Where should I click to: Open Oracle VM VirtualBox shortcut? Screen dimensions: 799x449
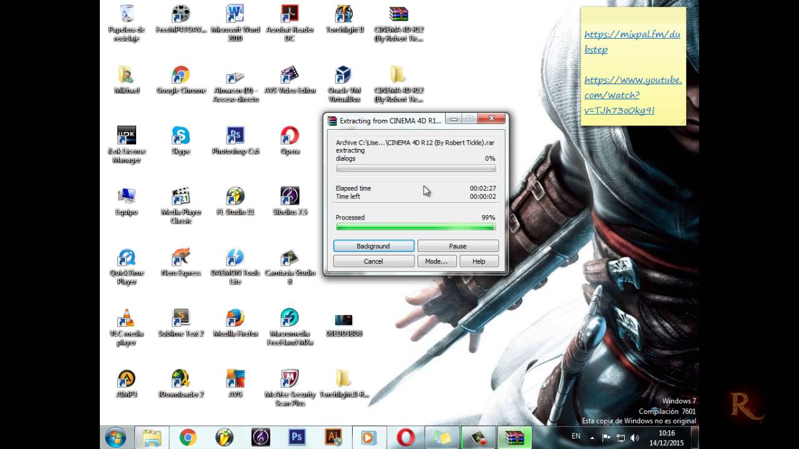pos(344,84)
